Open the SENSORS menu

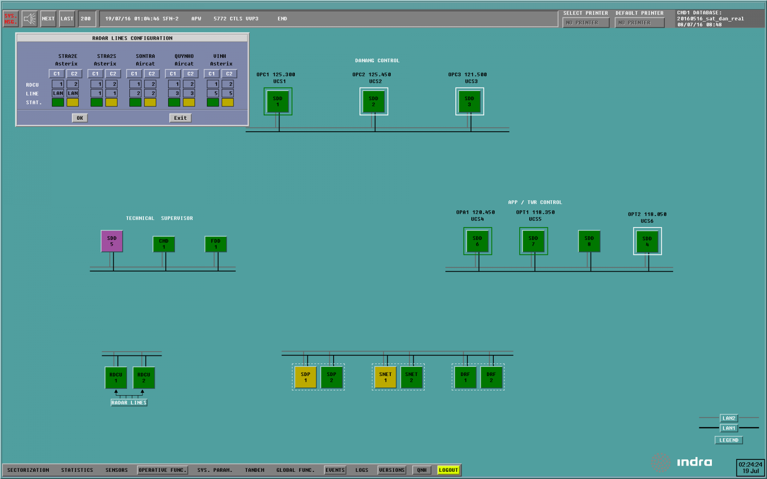pyautogui.click(x=116, y=470)
